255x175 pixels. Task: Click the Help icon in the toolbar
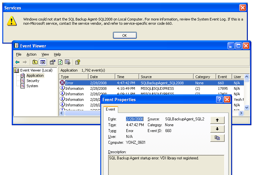click(x=77, y=62)
